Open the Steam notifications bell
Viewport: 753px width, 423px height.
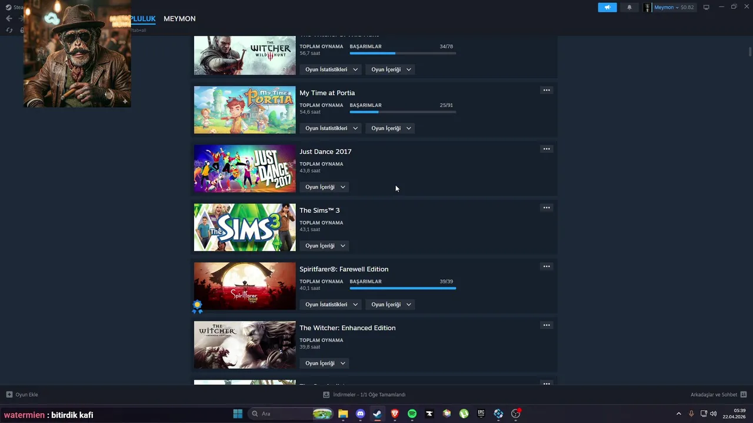629,8
